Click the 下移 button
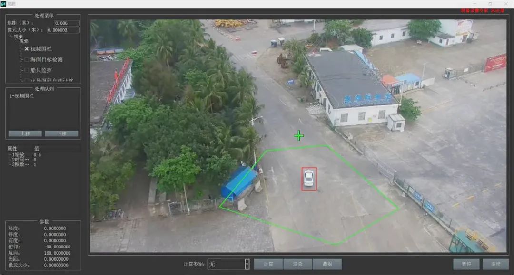Viewport: 514px width, 275px height. tap(62, 133)
